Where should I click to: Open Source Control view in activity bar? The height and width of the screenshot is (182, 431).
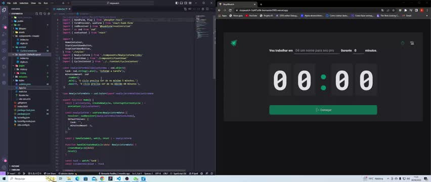coord(4,26)
